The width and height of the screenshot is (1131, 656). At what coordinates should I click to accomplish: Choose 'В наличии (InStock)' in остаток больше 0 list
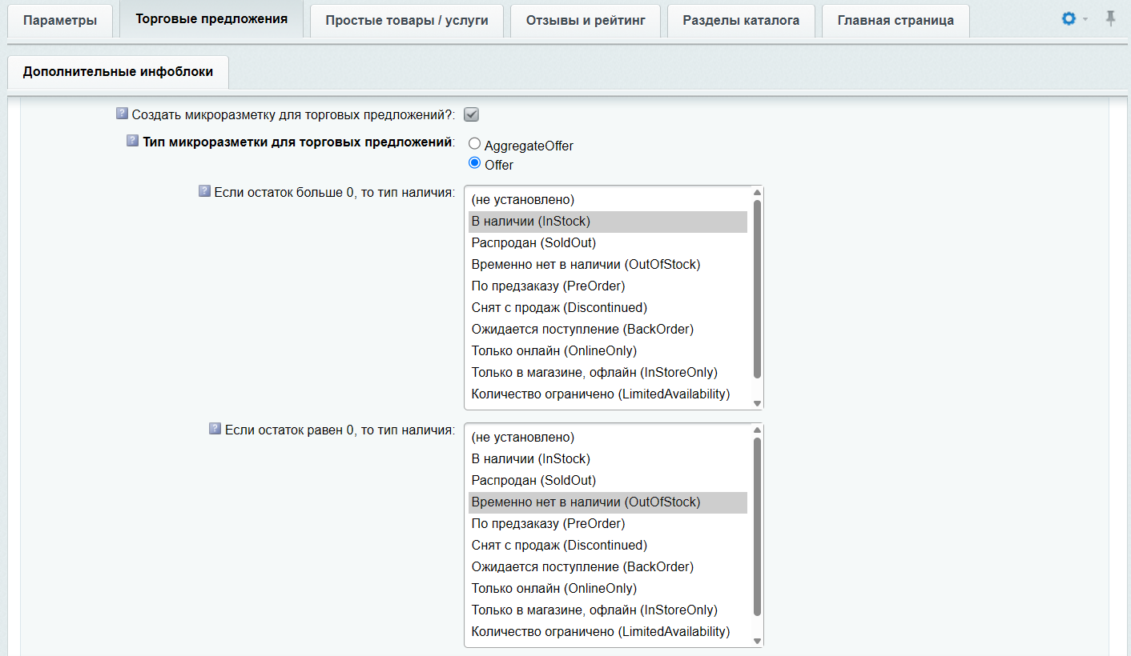point(608,222)
